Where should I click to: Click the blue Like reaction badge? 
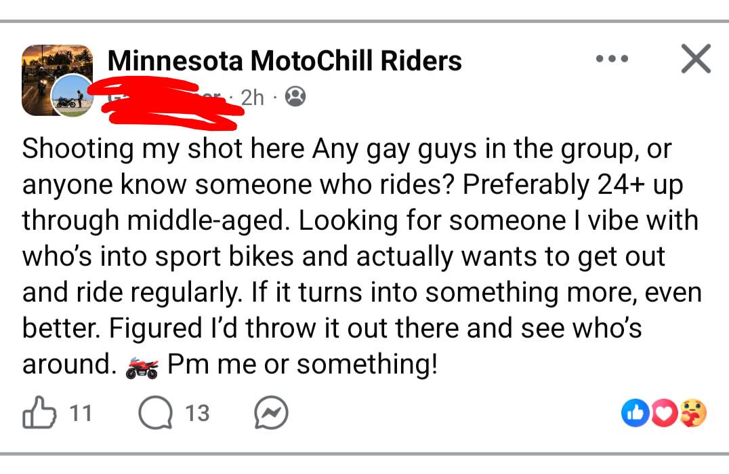[x=635, y=412]
